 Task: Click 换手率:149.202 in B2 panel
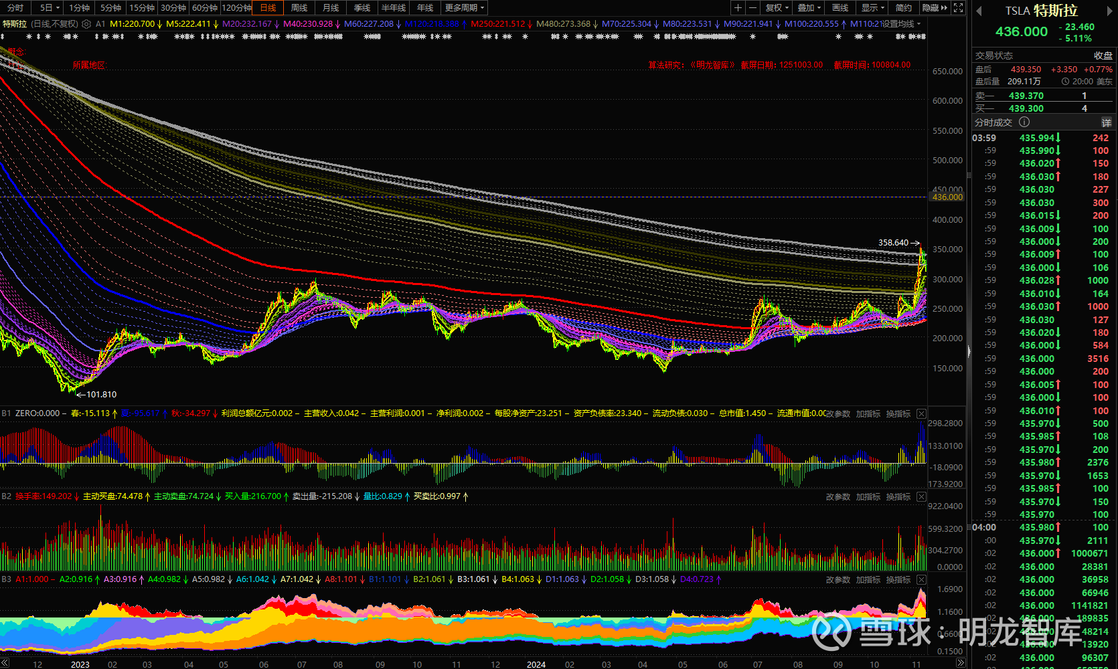point(44,496)
